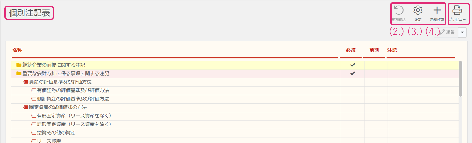Click the 名称 column header
Image resolution: width=472 pixels, height=143 pixels.
click(x=17, y=50)
